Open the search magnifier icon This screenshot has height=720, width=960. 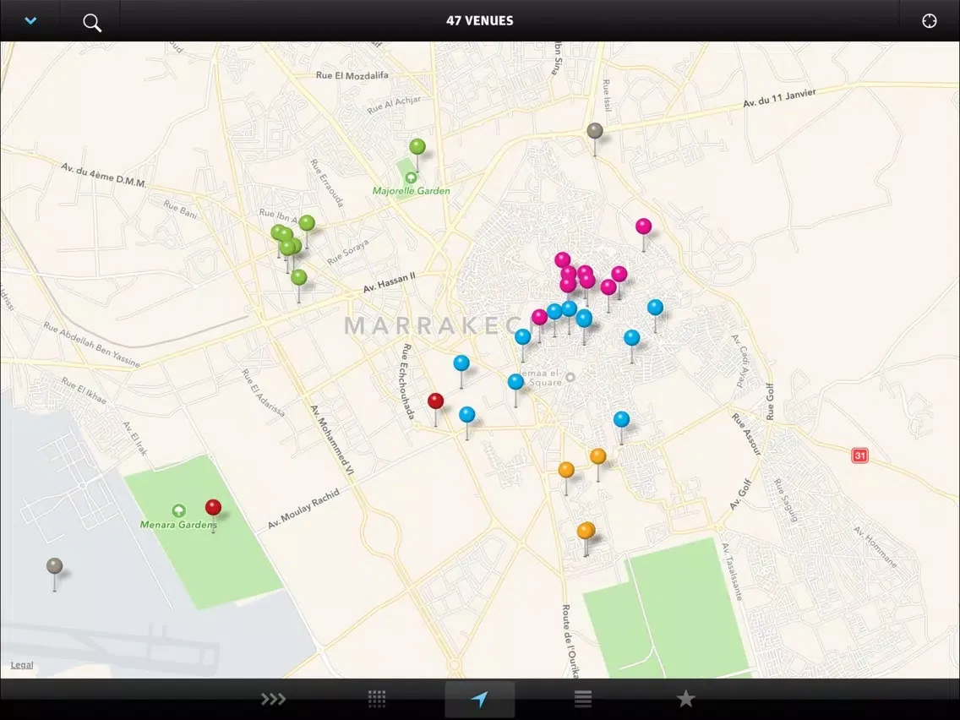[x=92, y=23]
